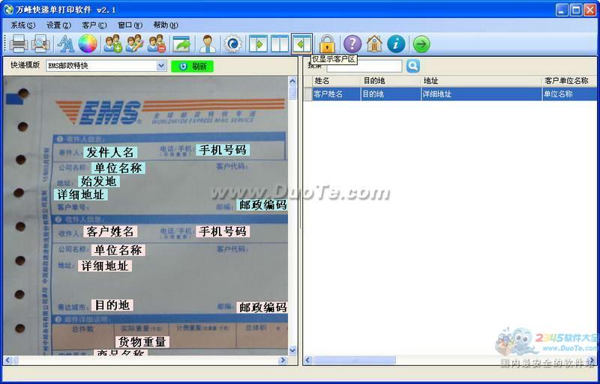Viewport: 600px width, 384px height.
Task: Sort by the 姓名 column header
Action: tap(336, 81)
